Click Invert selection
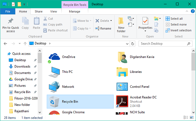The height and width of the screenshot is (121, 196). tap(178, 30)
